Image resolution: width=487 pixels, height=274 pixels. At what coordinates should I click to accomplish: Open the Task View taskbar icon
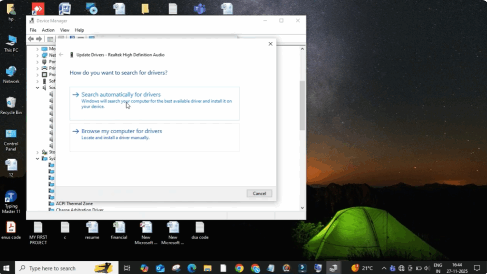tap(127, 268)
